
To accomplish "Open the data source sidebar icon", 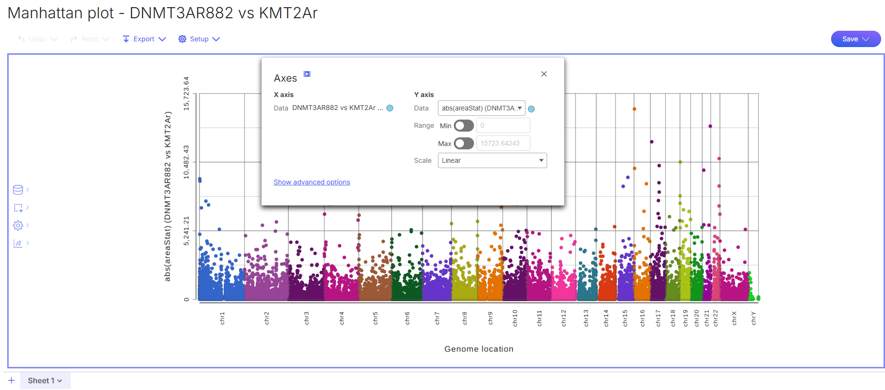I will [x=18, y=190].
